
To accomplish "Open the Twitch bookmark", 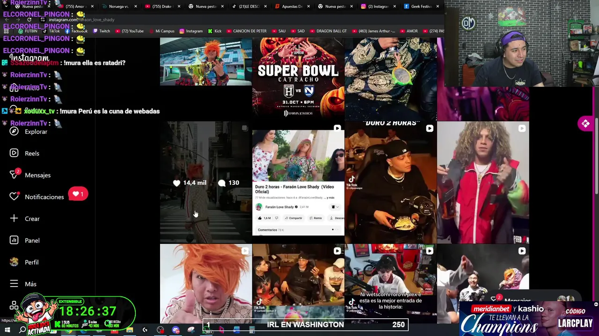I will [x=102, y=31].
